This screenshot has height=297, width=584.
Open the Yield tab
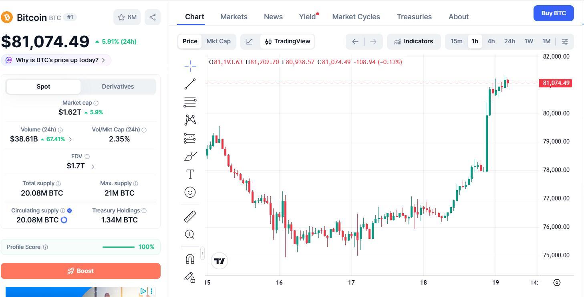(x=308, y=17)
